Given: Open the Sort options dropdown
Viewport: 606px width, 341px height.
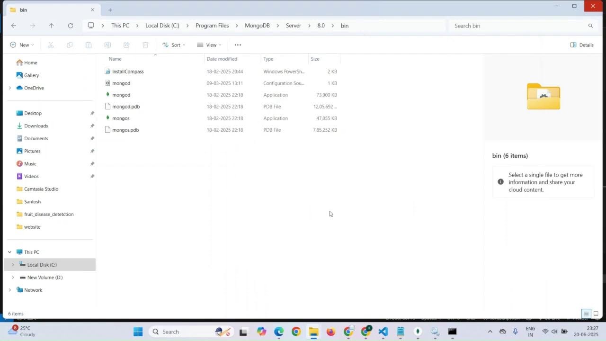Looking at the screenshot, I should [174, 45].
